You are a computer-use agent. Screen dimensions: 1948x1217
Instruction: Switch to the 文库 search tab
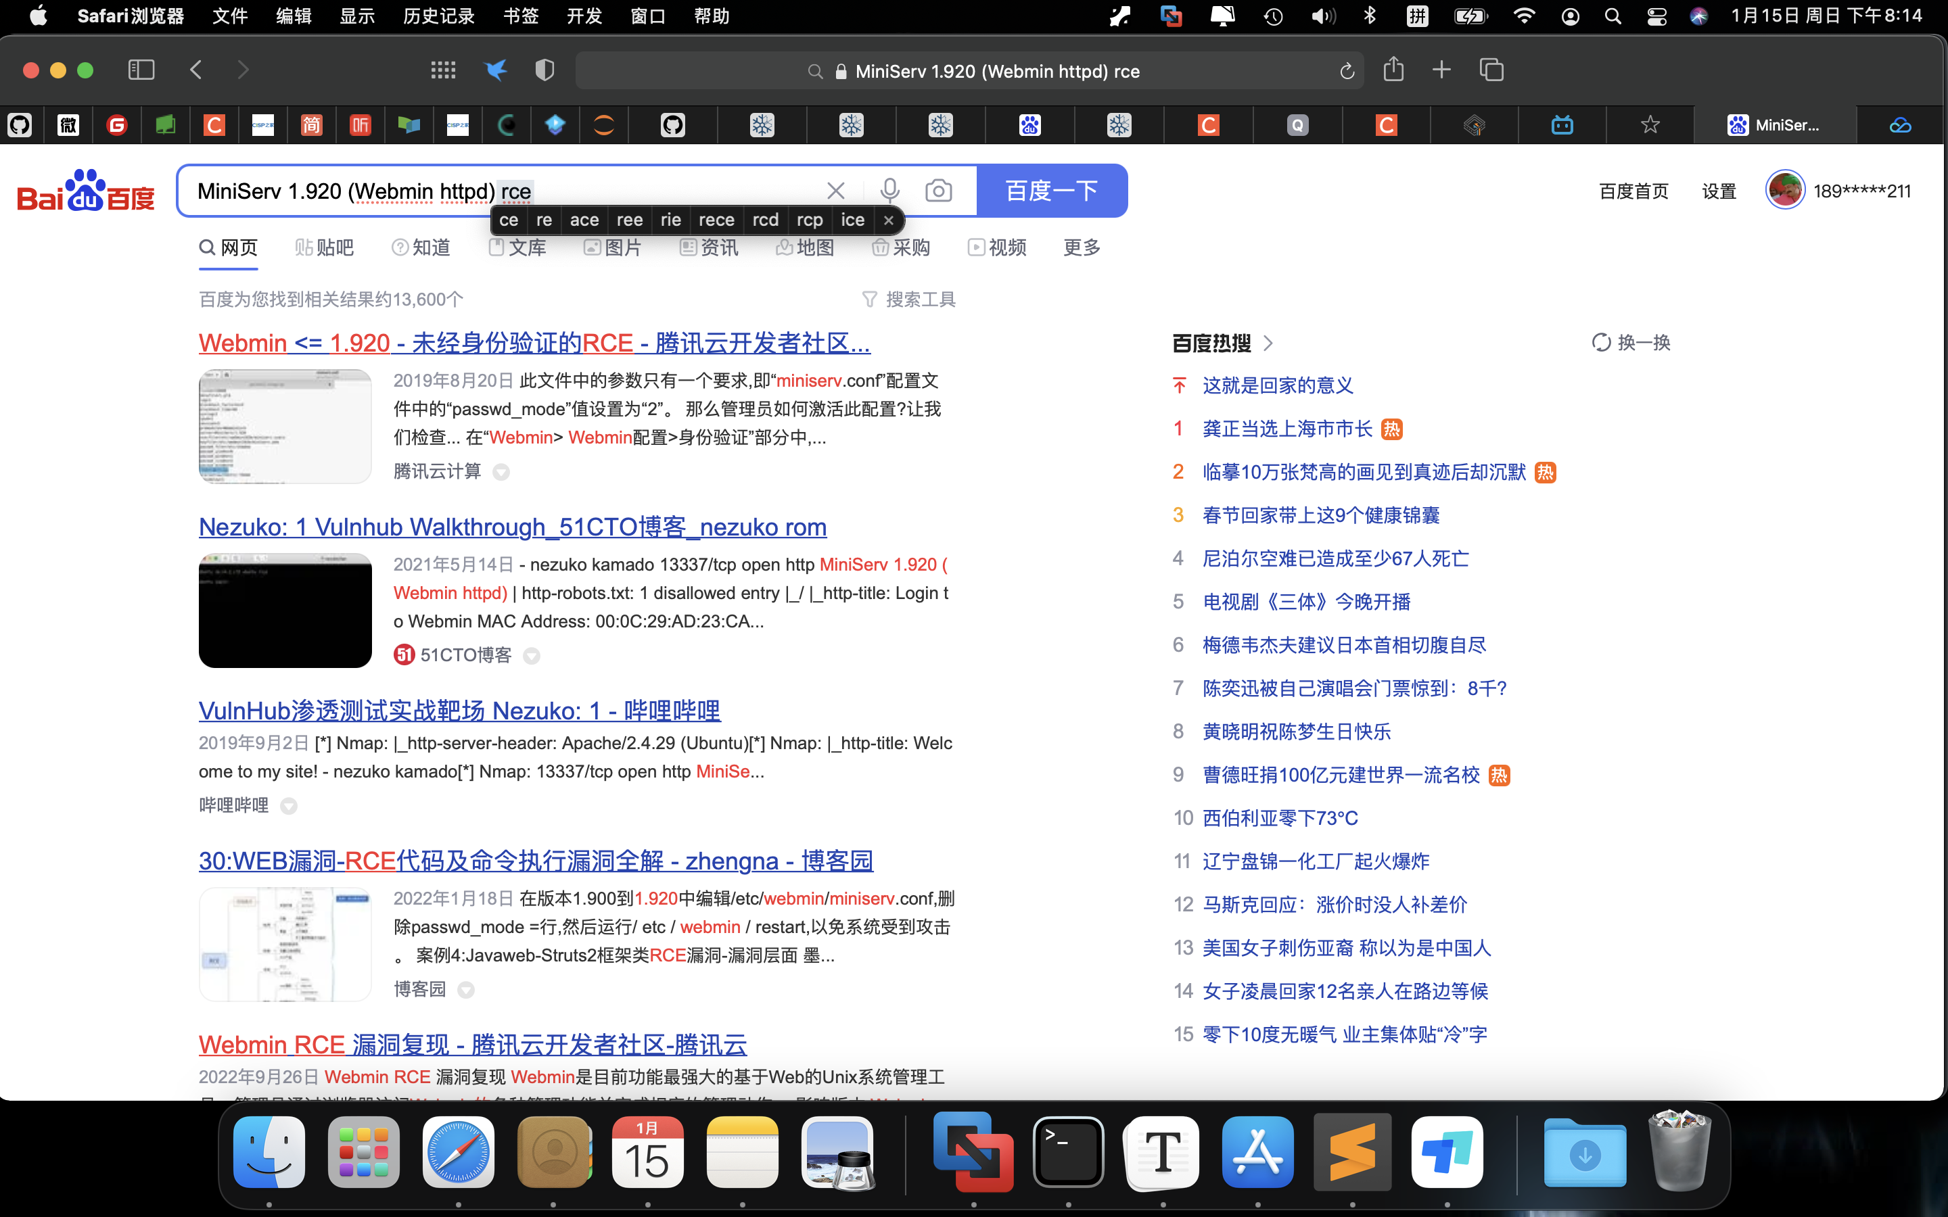point(517,247)
